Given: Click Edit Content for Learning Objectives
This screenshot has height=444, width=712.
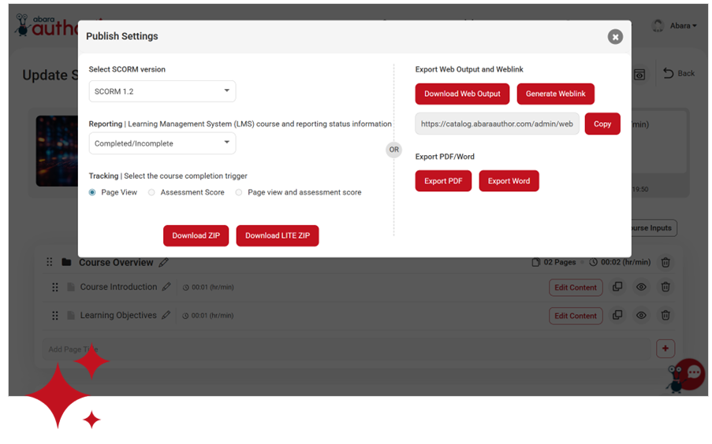Looking at the screenshot, I should click(576, 316).
